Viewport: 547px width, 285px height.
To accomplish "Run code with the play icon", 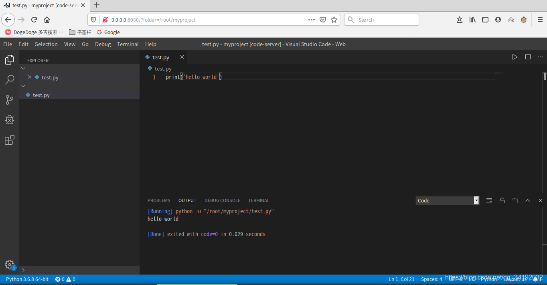I will tap(515, 57).
